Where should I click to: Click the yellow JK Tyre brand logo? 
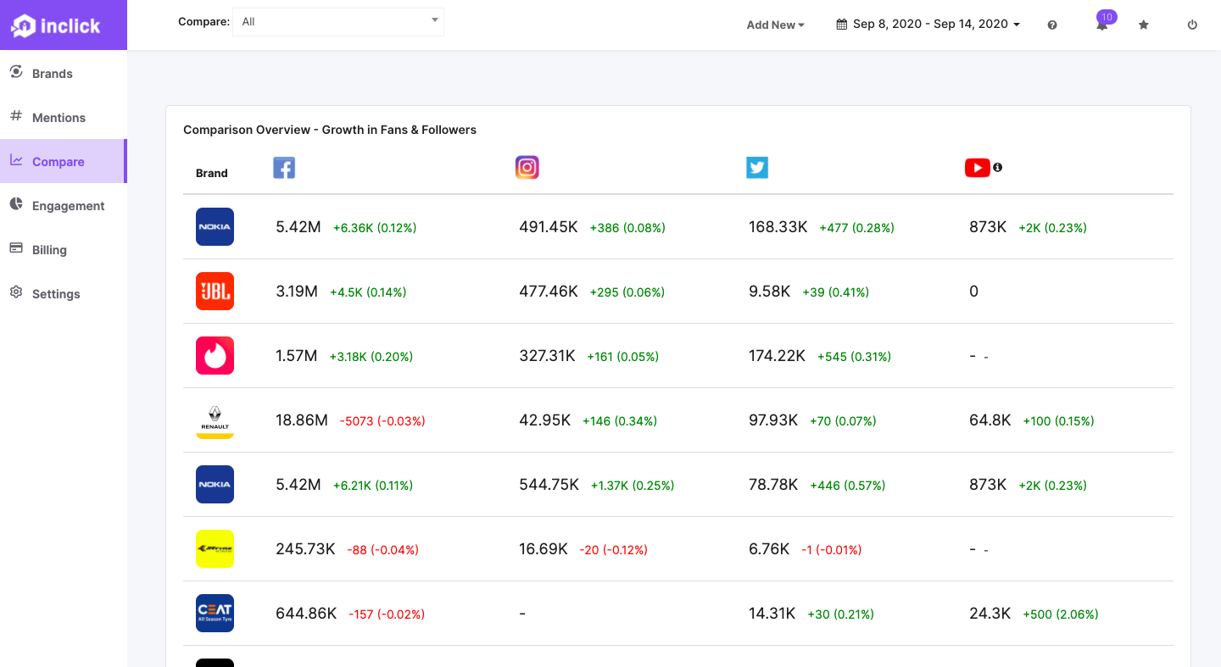[x=215, y=549]
